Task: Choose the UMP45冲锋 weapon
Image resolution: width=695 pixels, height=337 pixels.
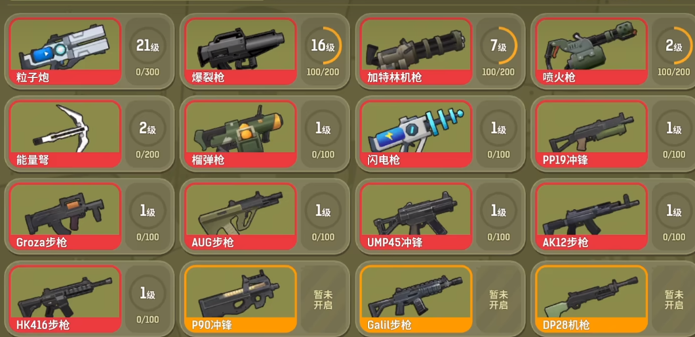Action: point(416,216)
